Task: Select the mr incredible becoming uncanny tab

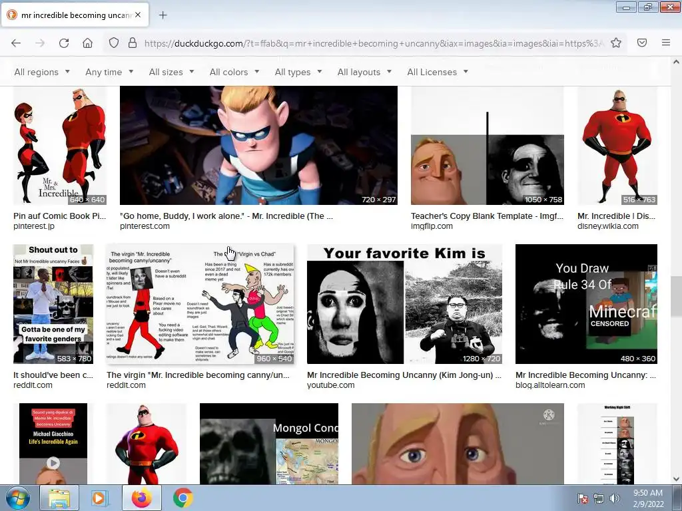Action: pos(75,15)
